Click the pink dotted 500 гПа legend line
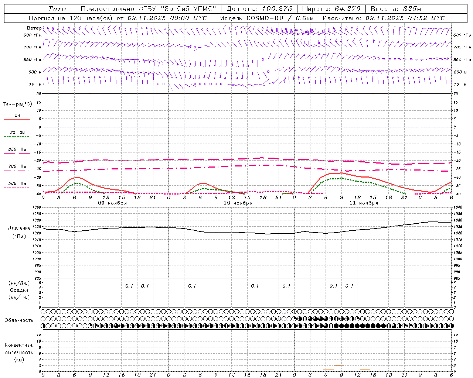 point(16,188)
